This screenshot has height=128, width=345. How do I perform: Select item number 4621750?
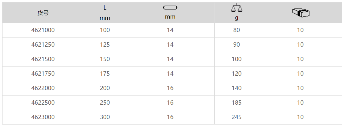tap(43, 74)
